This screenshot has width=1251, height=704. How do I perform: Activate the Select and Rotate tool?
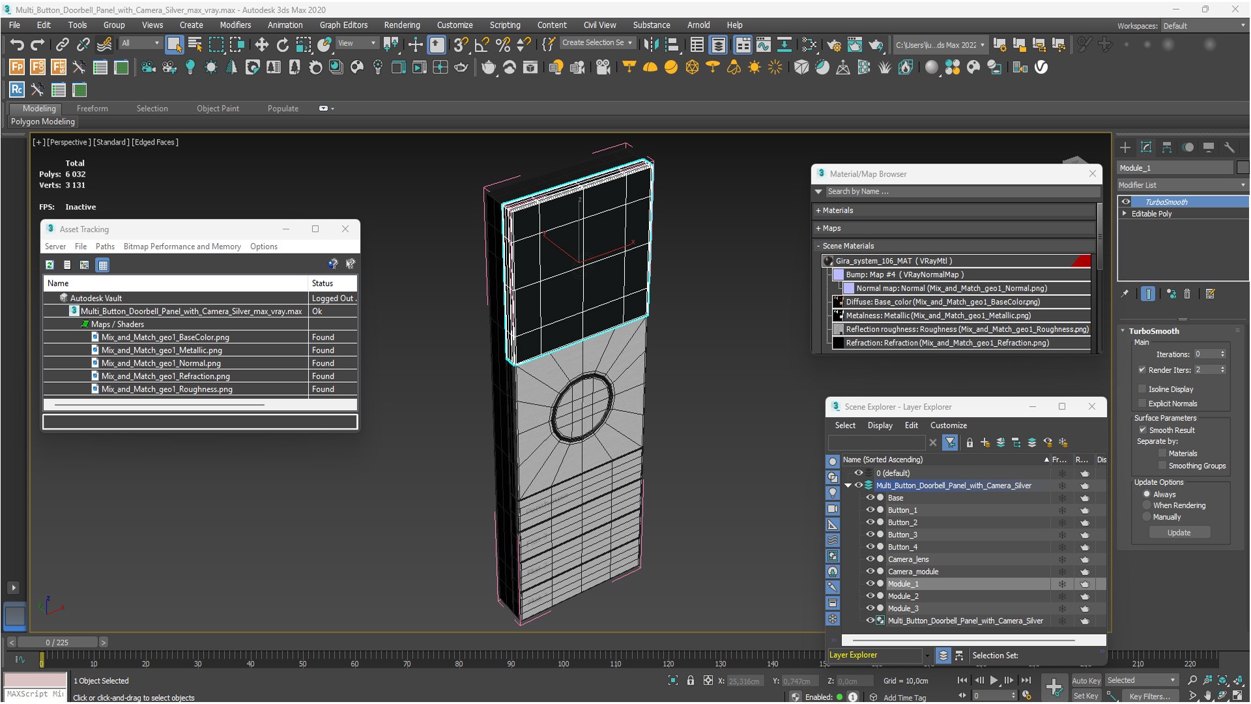coord(282,44)
